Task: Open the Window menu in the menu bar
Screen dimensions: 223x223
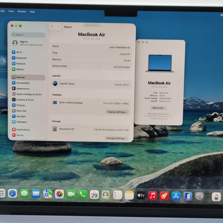Action: [x=21, y=11]
